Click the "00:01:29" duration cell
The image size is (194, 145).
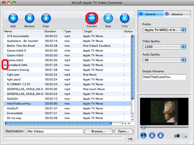[51, 65]
